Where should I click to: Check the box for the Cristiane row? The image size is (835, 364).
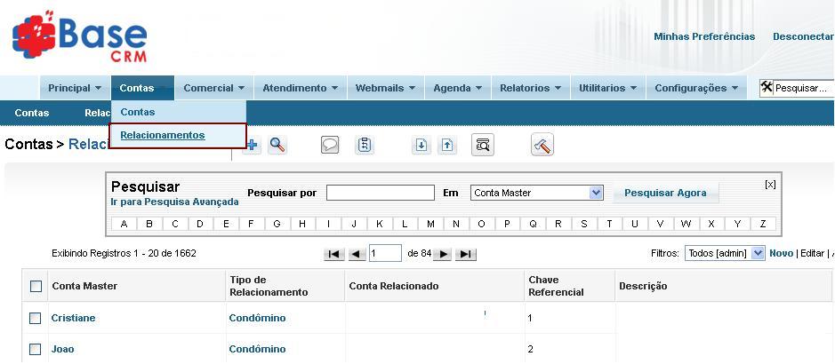[x=36, y=318]
